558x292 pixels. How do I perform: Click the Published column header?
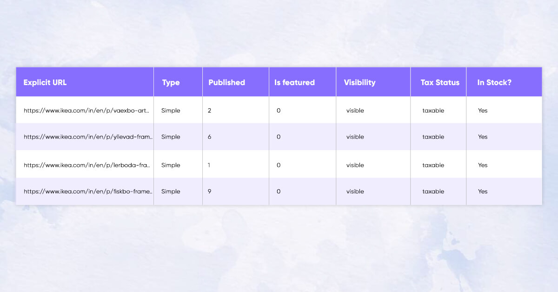point(226,82)
